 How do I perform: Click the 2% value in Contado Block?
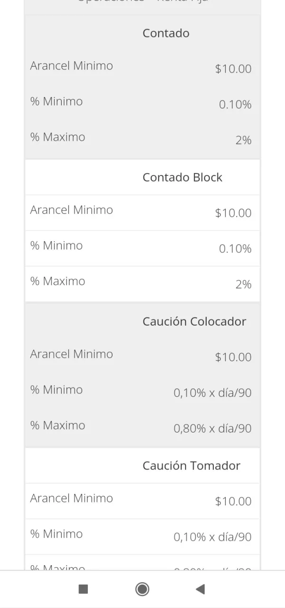coord(243,284)
